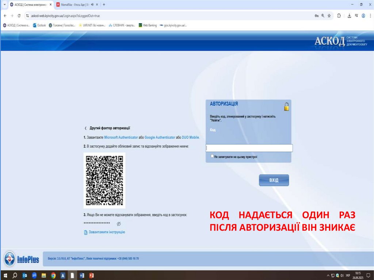Open the blue A app in taskbar
This screenshot has height=280, width=374.
(63, 276)
